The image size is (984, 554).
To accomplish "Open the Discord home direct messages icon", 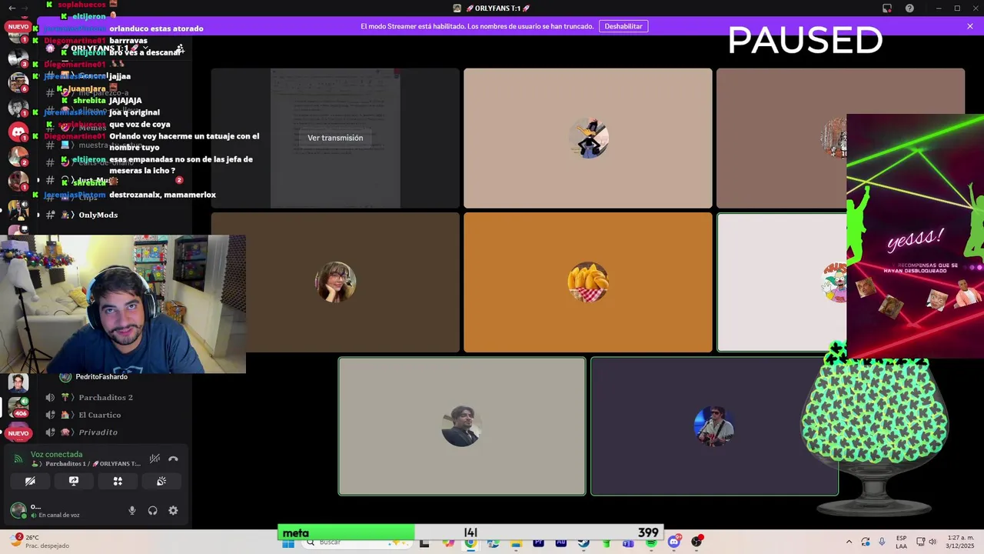I will [18, 132].
